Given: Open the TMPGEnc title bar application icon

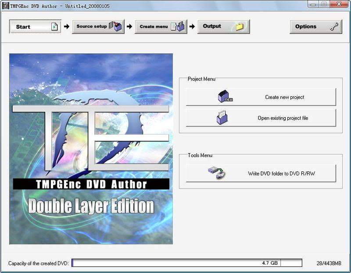Looking at the screenshot, I should (5, 5).
